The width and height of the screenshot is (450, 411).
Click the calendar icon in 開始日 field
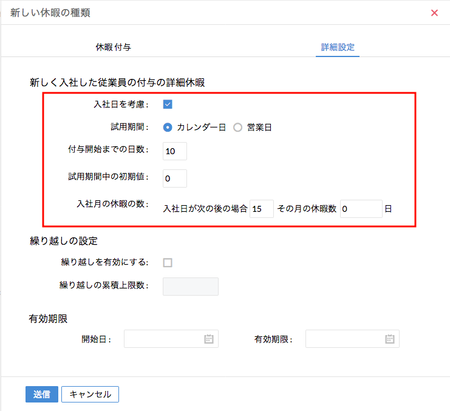pyautogui.click(x=209, y=339)
